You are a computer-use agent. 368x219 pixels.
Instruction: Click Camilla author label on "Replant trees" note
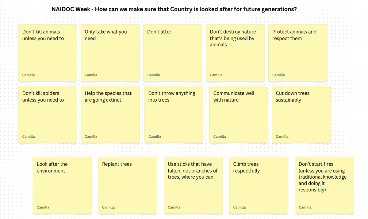click(108, 207)
